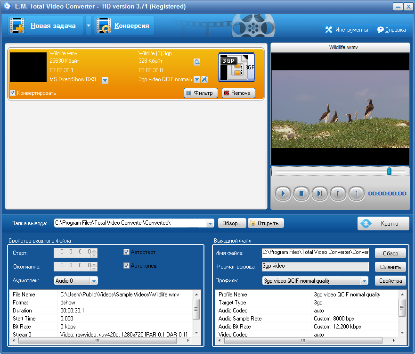Expand the output folder path dropdown

(x=210, y=223)
